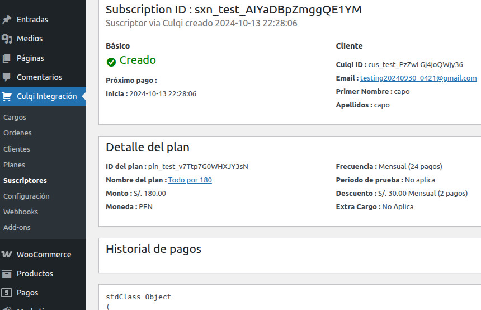Click the Básico section label
481x310 pixels.
tap(118, 46)
